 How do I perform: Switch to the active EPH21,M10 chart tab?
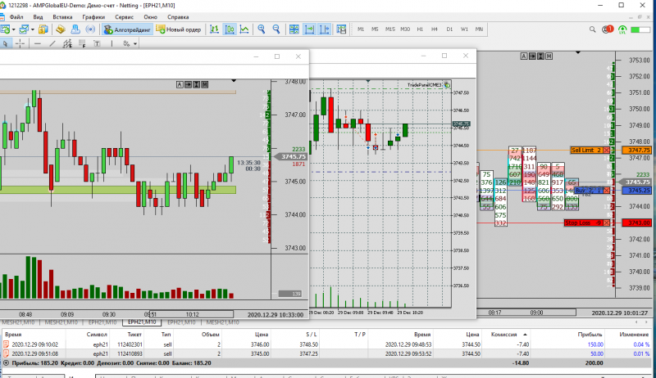[x=142, y=322]
